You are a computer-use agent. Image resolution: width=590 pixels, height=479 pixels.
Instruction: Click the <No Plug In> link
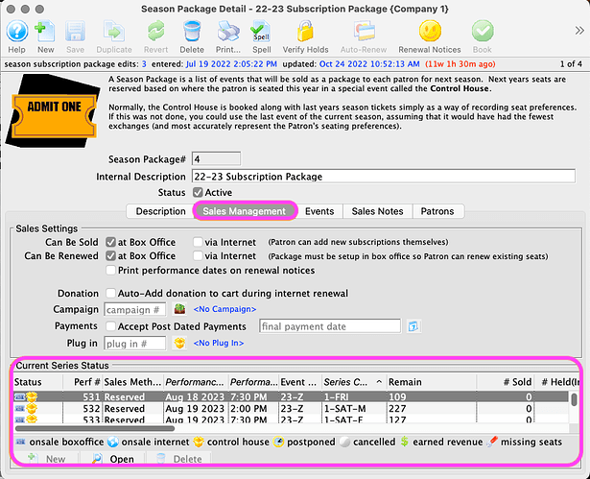point(219,343)
